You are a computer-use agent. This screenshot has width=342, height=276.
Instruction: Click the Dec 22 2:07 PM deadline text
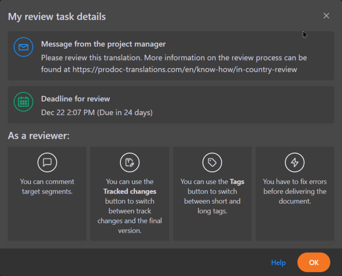(97, 112)
